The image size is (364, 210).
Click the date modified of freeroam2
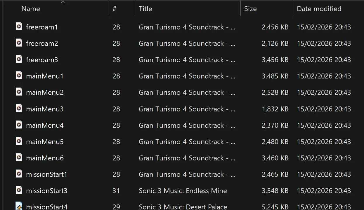(324, 43)
